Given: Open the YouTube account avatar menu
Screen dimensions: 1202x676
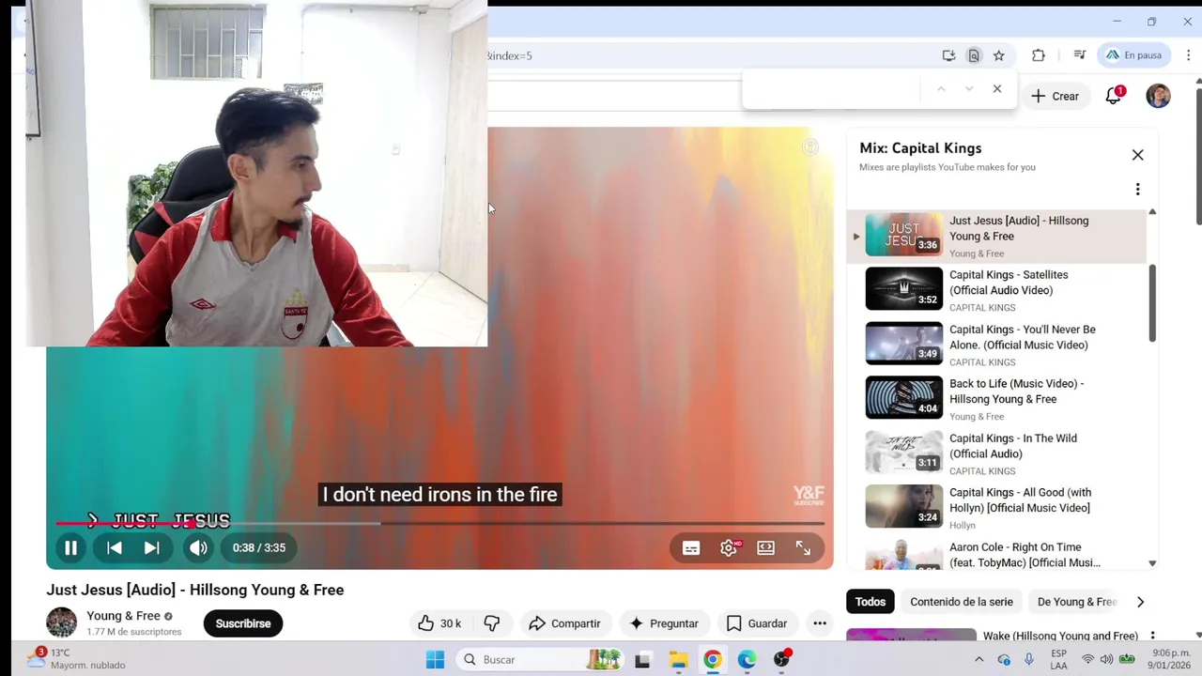Looking at the screenshot, I should pos(1158,96).
